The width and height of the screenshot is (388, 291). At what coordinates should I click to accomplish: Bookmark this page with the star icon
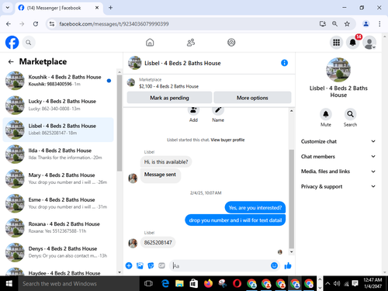[347, 24]
